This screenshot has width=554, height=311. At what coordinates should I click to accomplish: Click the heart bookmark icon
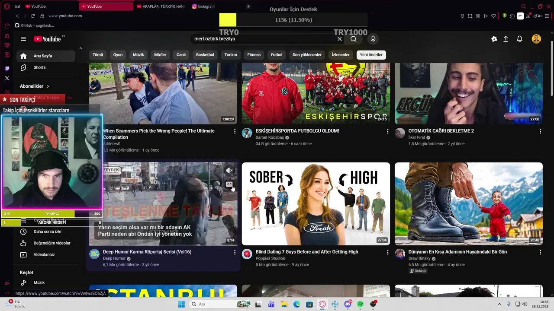493,16
